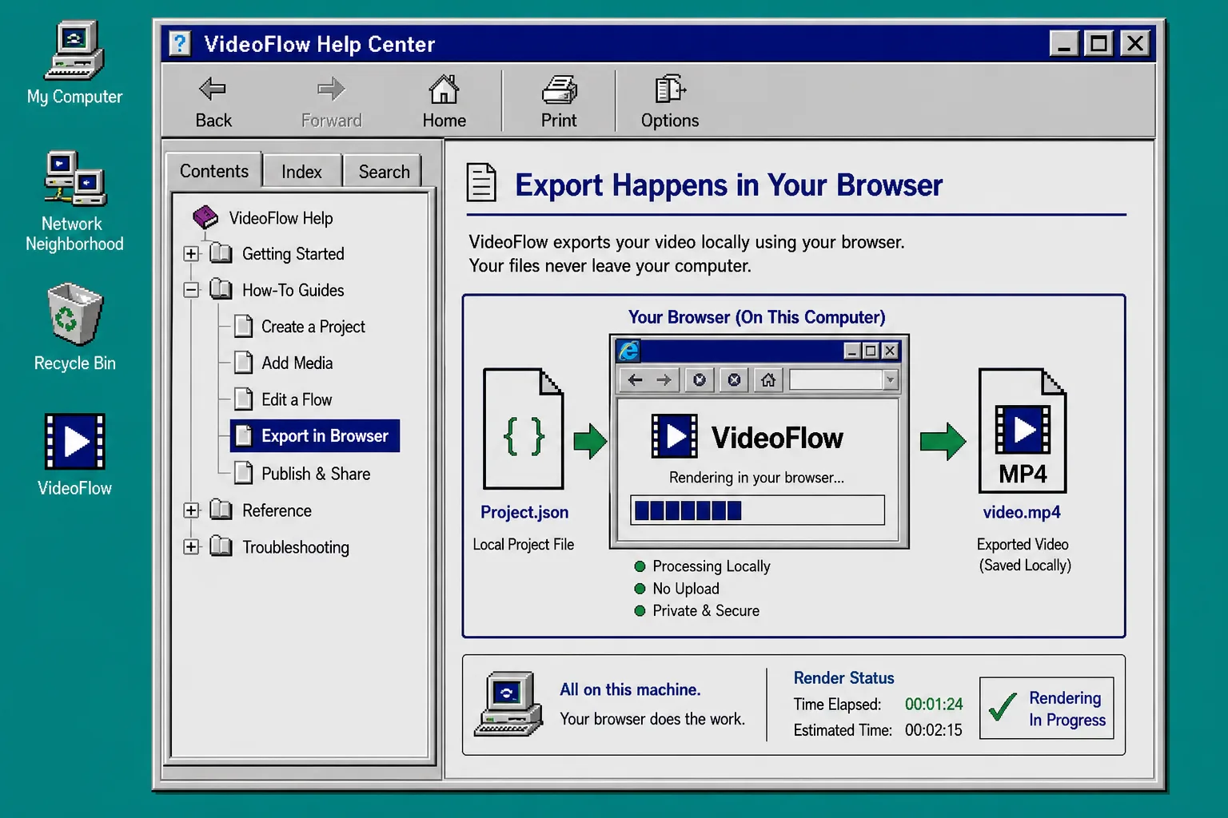Click the Time Elapsed value 00:01:24
1228x818 pixels.
click(x=934, y=705)
